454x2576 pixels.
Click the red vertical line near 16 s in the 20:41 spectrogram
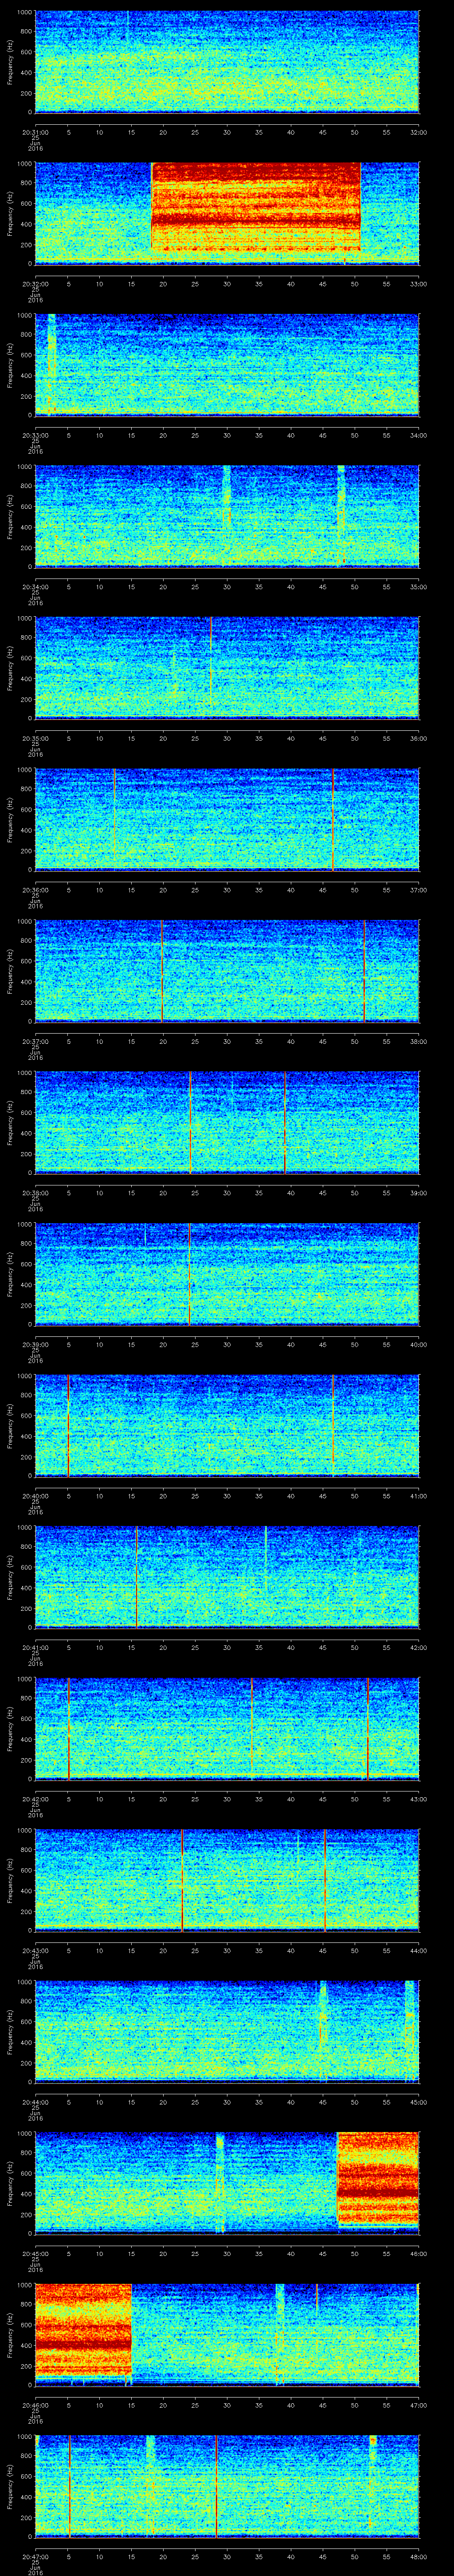pyautogui.click(x=136, y=1576)
